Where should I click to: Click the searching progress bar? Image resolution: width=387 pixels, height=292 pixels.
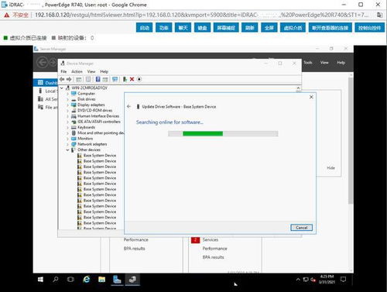coord(223,133)
